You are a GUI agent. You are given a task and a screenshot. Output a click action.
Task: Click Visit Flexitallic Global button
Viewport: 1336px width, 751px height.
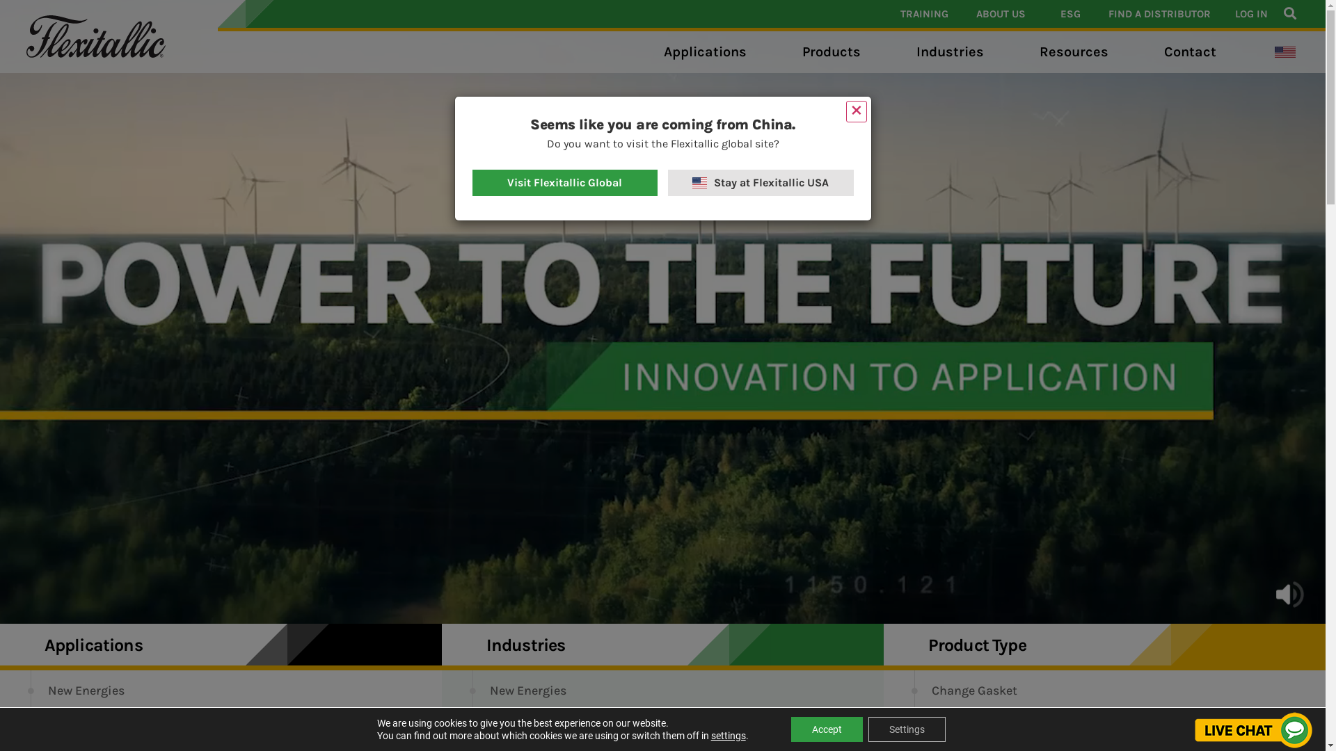point(564,183)
